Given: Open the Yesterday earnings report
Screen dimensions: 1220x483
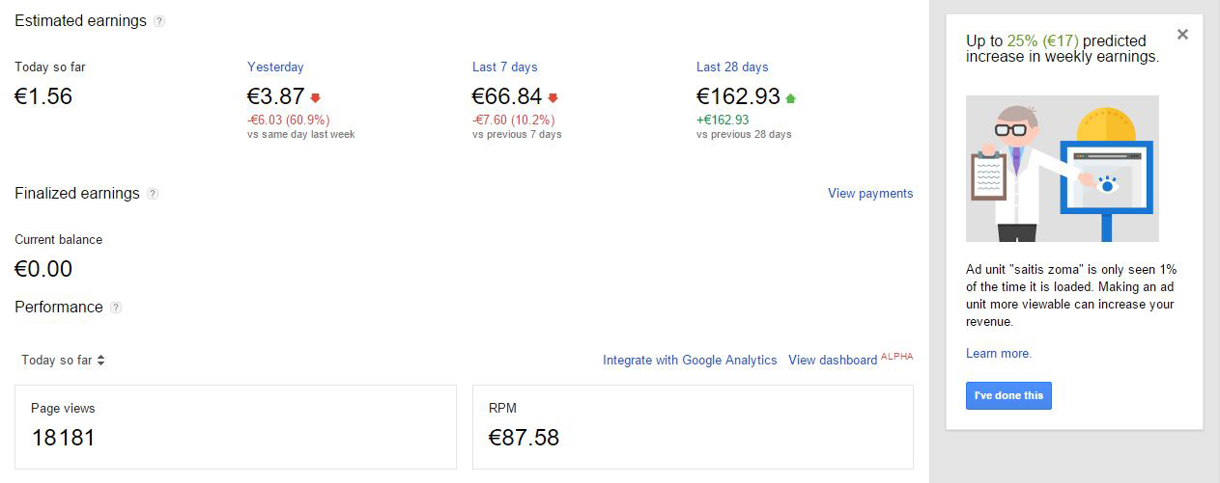Looking at the screenshot, I should [x=275, y=67].
